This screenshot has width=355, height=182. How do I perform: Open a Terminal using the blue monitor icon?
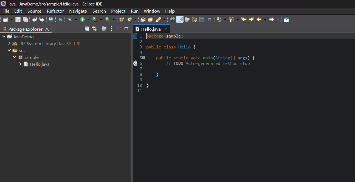click(x=51, y=19)
